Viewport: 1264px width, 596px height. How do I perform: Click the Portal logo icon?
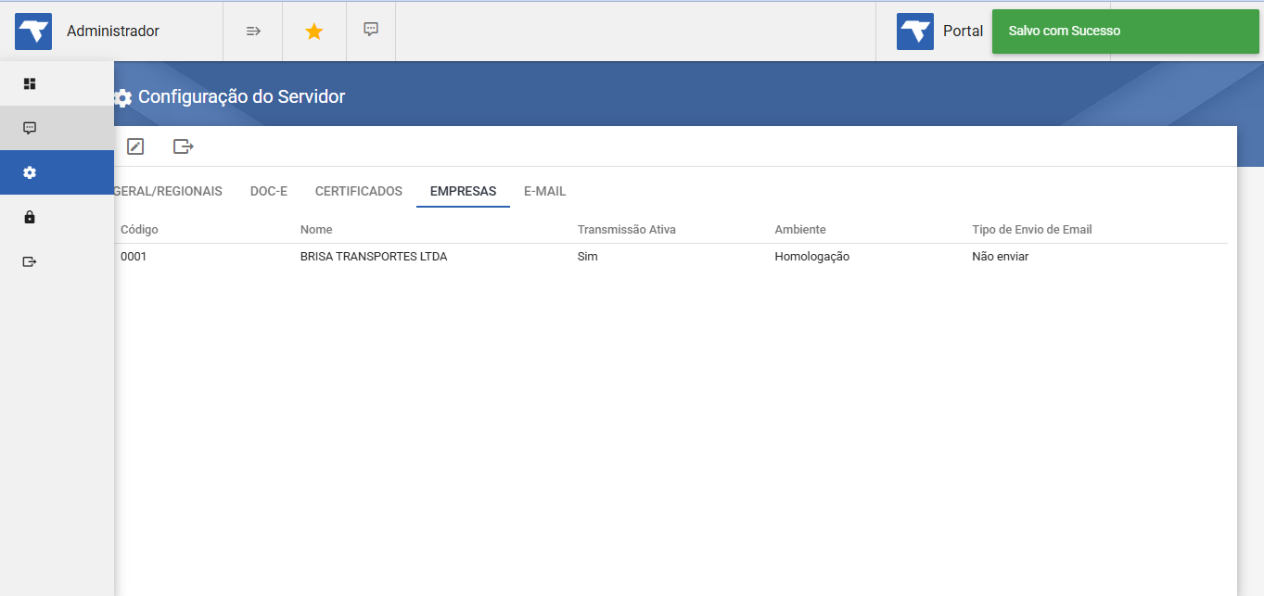pos(915,32)
